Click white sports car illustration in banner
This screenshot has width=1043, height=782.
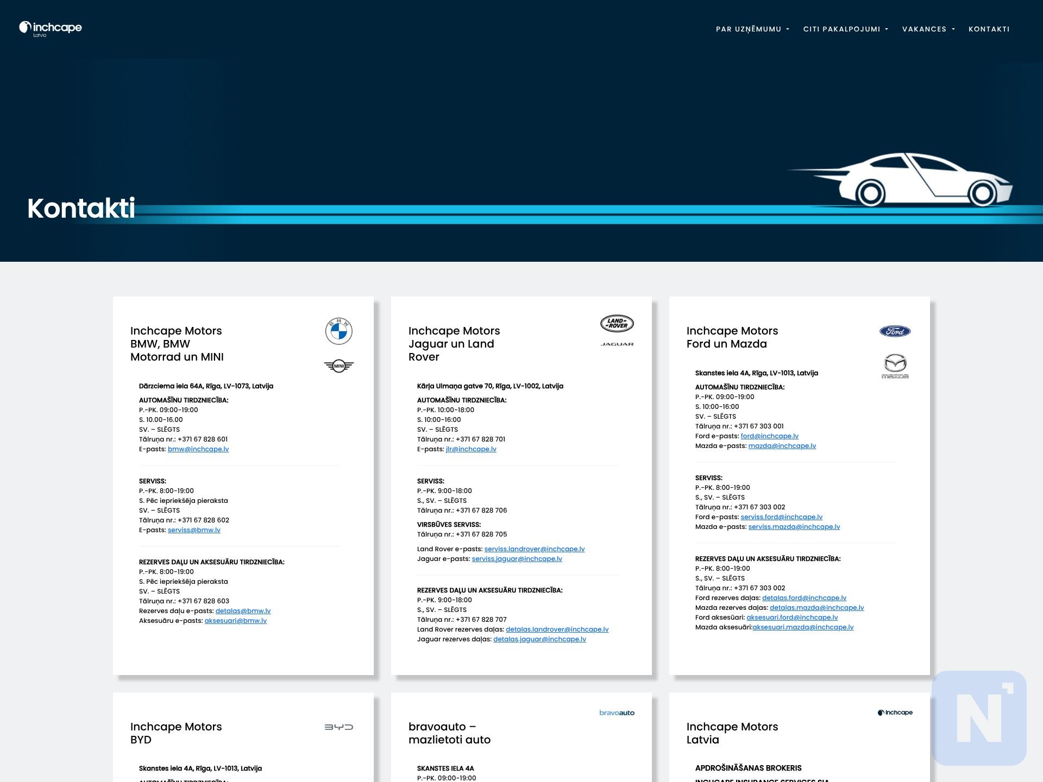[x=901, y=180]
